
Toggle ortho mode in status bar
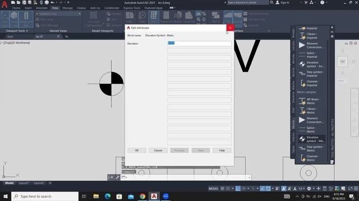click(x=238, y=189)
